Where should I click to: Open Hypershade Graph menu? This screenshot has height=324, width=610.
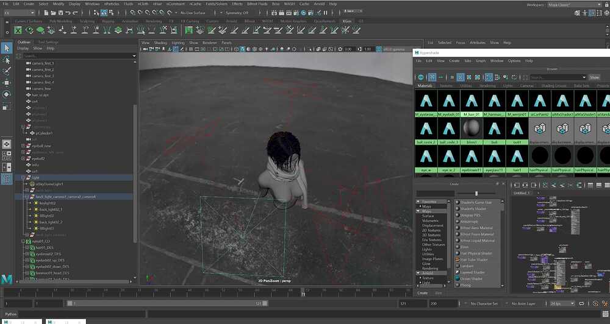pos(481,61)
